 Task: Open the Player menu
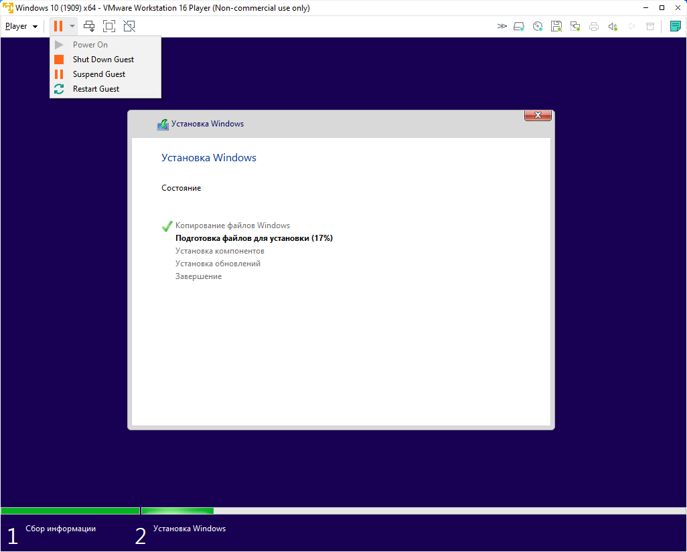pos(21,26)
